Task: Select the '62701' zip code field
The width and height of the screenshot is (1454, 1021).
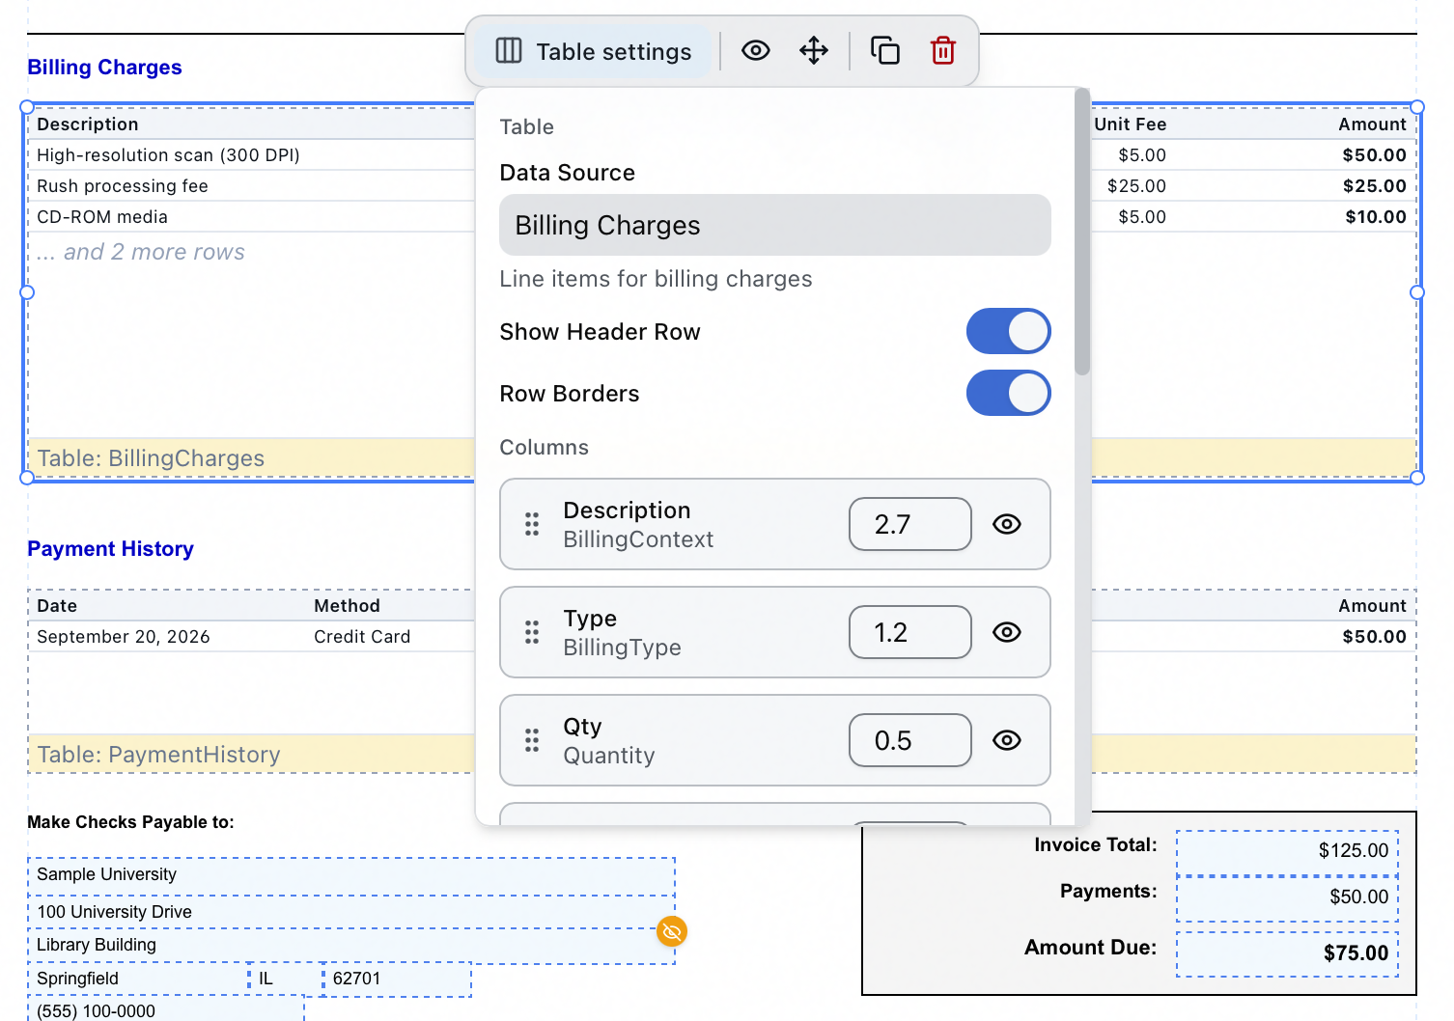Action: 397,979
